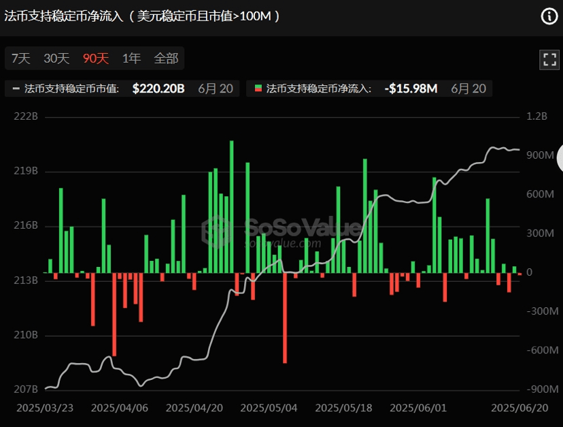Click the -$15.98M net inflow value
This screenshot has height=427, width=563.
coord(411,89)
